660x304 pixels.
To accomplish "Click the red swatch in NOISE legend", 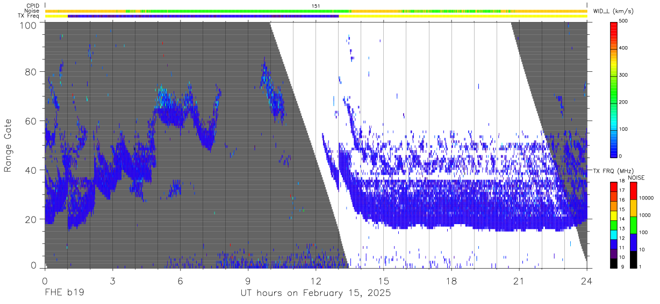I will 633,190.
